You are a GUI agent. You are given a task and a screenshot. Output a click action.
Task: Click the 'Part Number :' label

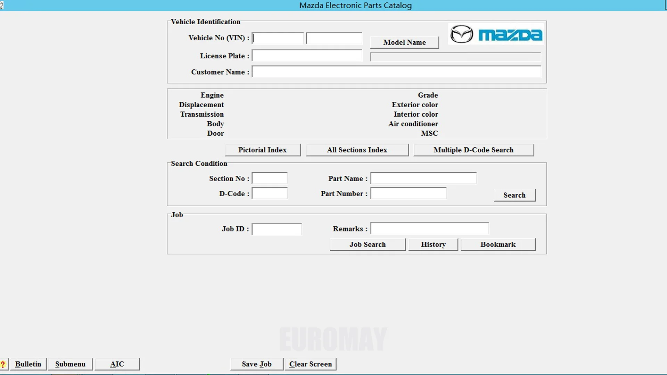[344, 194]
